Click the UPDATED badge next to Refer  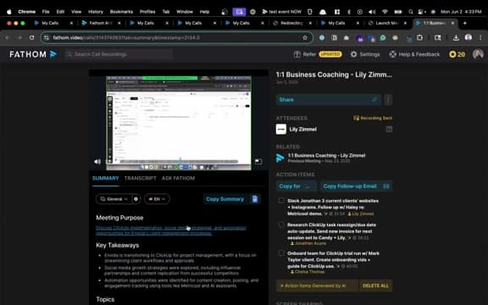tap(330, 54)
